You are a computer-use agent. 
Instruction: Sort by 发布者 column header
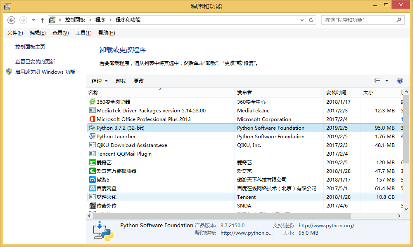[x=279, y=92]
